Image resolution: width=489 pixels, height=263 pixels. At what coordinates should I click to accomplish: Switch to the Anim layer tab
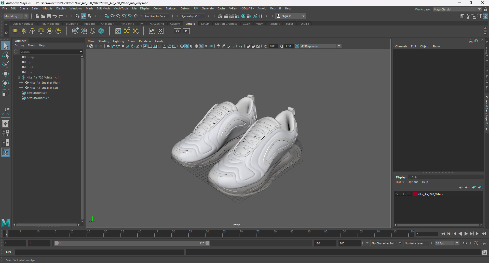(x=415, y=177)
